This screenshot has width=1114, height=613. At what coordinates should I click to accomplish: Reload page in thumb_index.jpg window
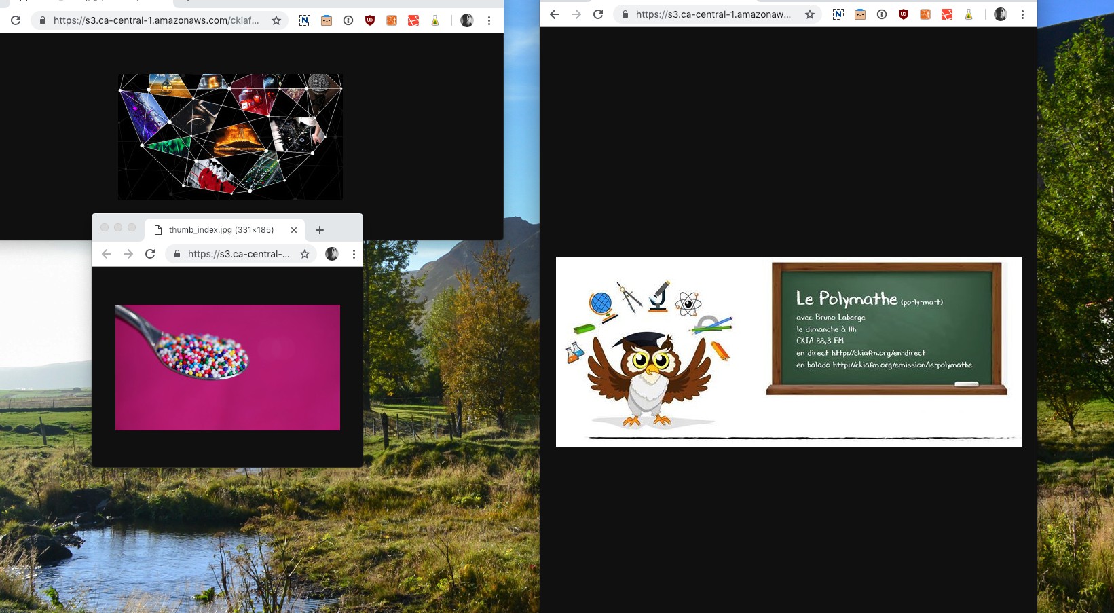150,254
